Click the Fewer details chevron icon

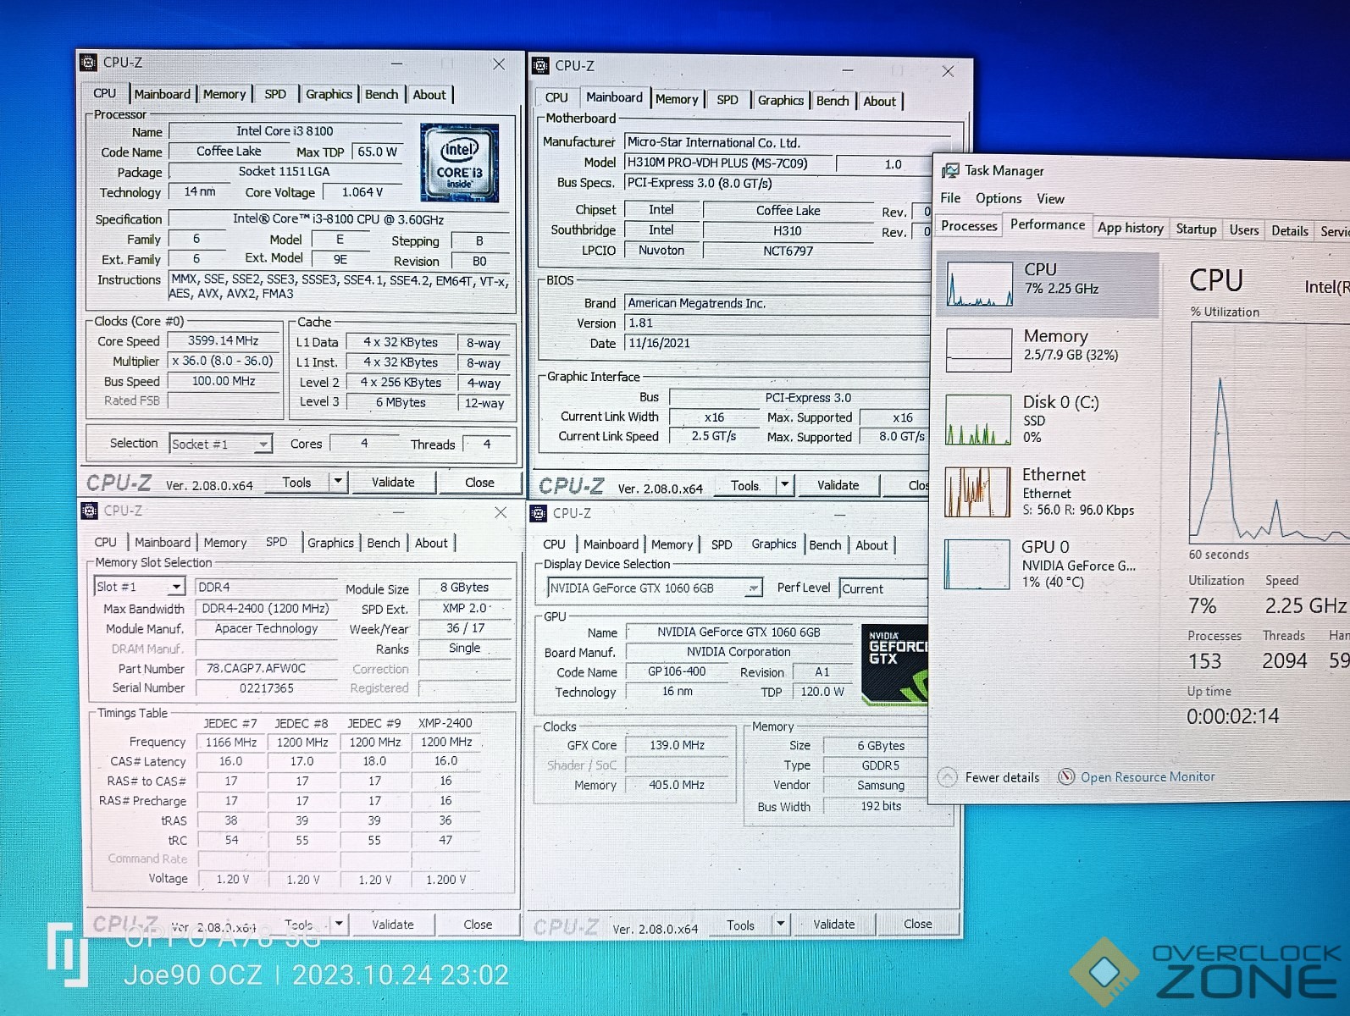(x=948, y=776)
